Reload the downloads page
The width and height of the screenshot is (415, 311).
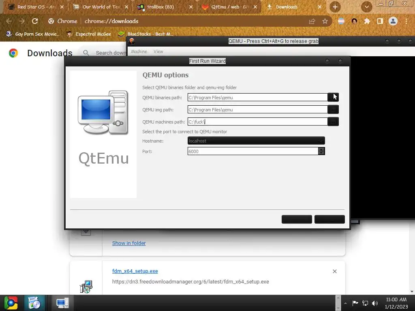click(35, 21)
